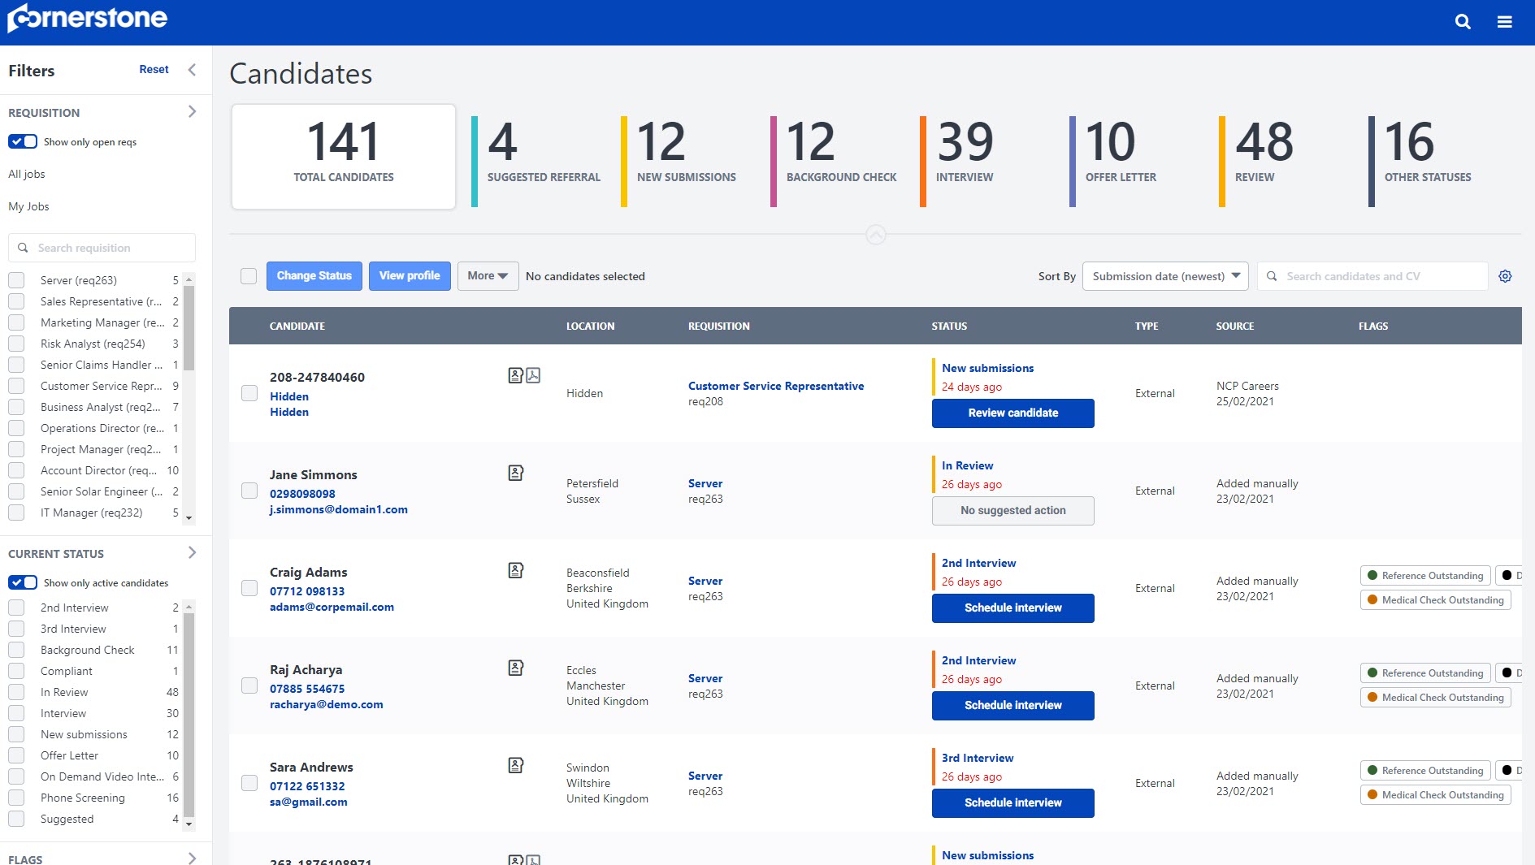Collapse the summary tiles with circular chevron
1535x865 pixels.
click(x=875, y=235)
